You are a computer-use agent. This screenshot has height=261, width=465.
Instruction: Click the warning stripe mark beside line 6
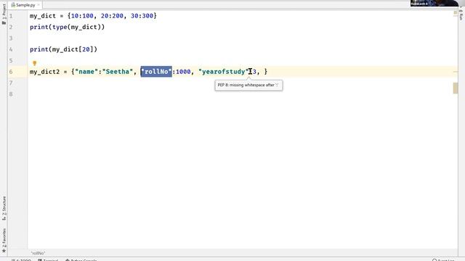pos(456,72)
